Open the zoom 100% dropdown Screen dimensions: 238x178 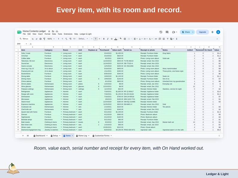[x=51, y=39]
